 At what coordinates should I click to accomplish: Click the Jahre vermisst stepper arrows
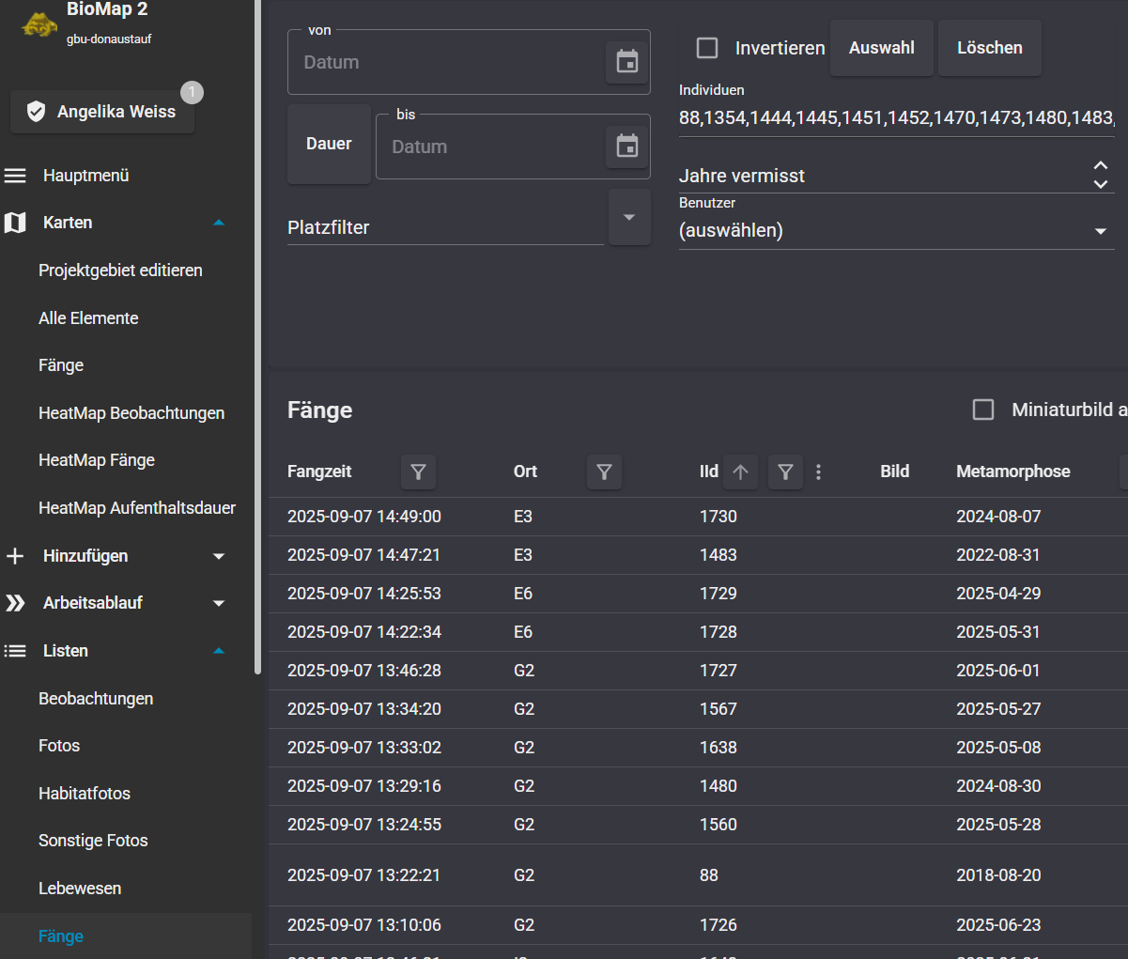tap(1100, 175)
